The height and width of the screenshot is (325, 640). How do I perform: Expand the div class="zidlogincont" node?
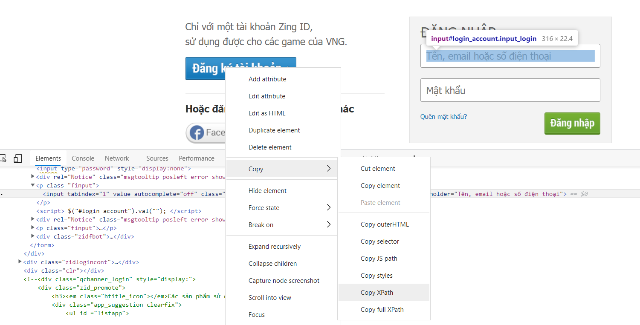coord(20,262)
